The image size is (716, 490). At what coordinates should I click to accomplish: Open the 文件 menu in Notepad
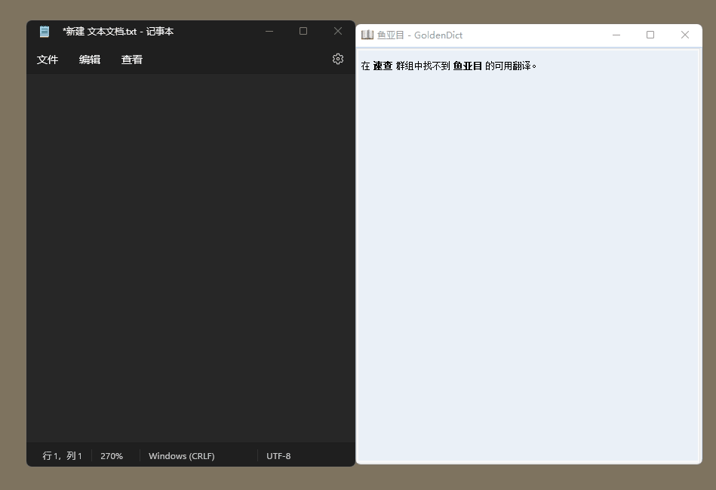pyautogui.click(x=48, y=60)
